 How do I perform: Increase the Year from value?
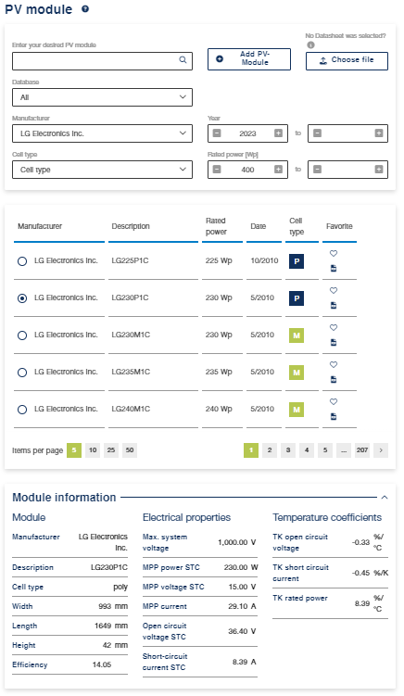click(x=278, y=133)
